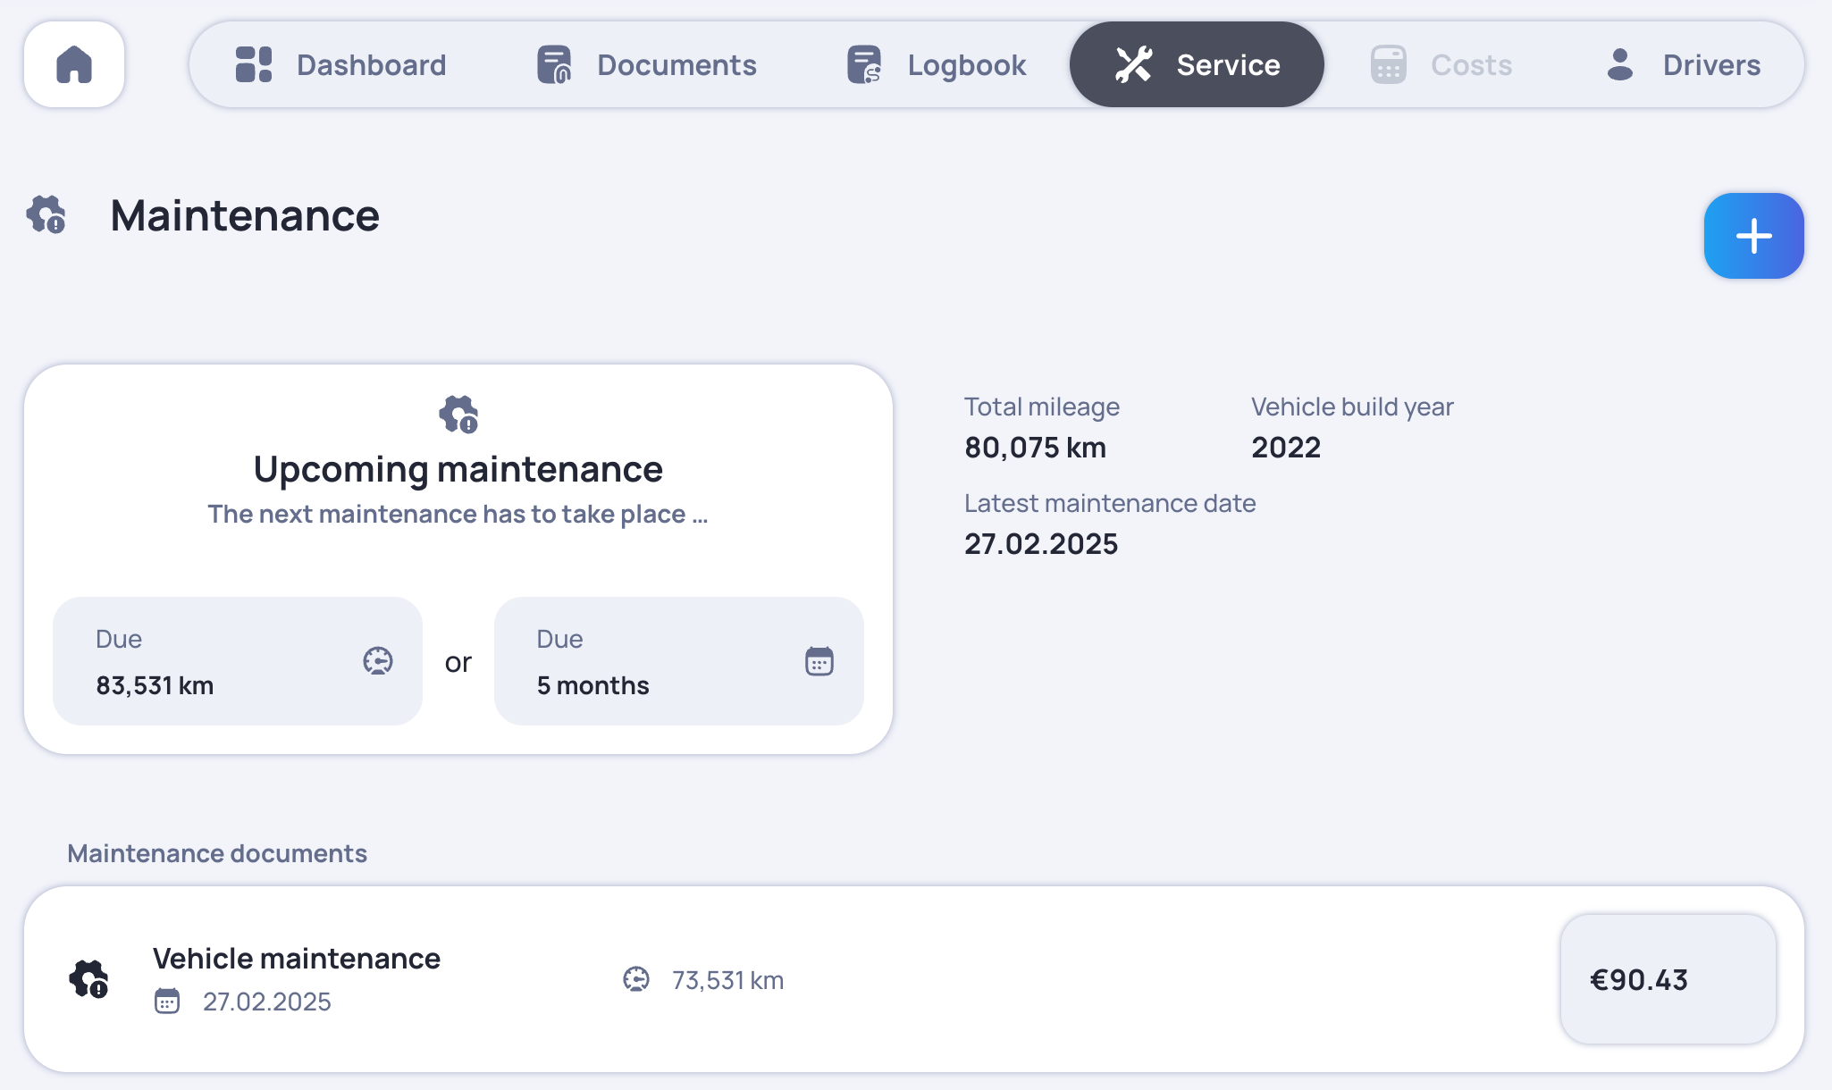The image size is (1832, 1090).
Task: Click gear icon above Upcoming maintenance
Action: point(458,415)
